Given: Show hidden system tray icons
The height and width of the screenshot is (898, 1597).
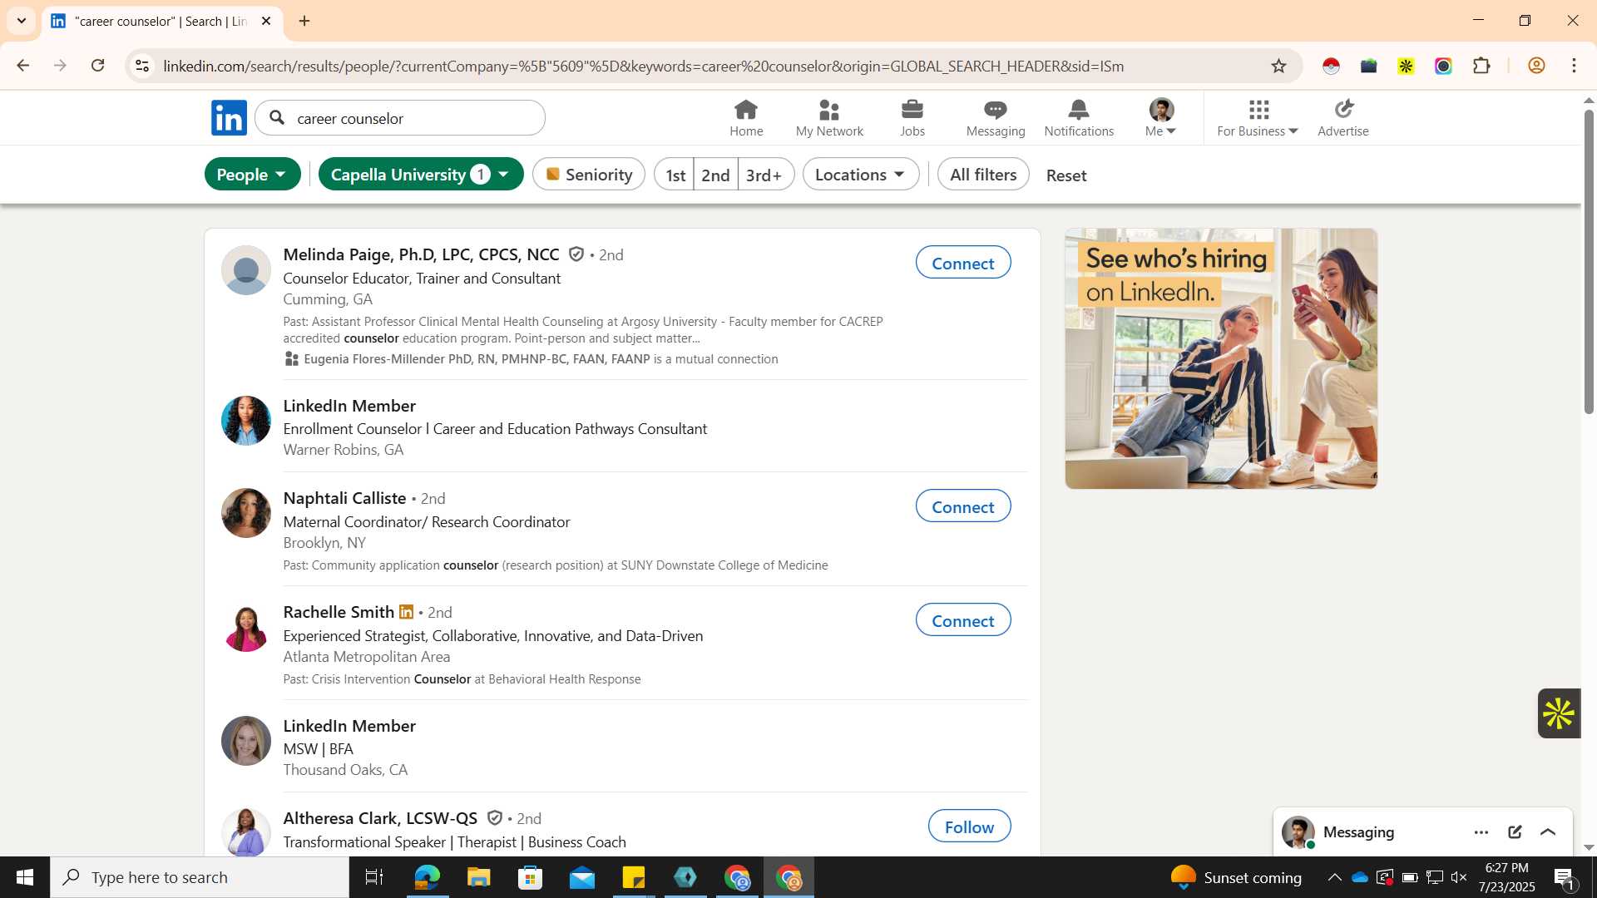Looking at the screenshot, I should point(1334,877).
